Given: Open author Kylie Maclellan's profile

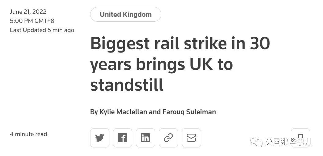Looking at the screenshot, I should click(123, 112).
